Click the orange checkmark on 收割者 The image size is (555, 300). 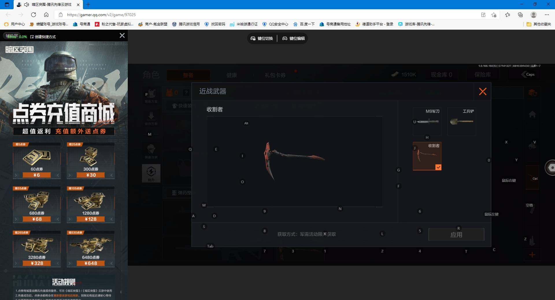[x=438, y=167]
